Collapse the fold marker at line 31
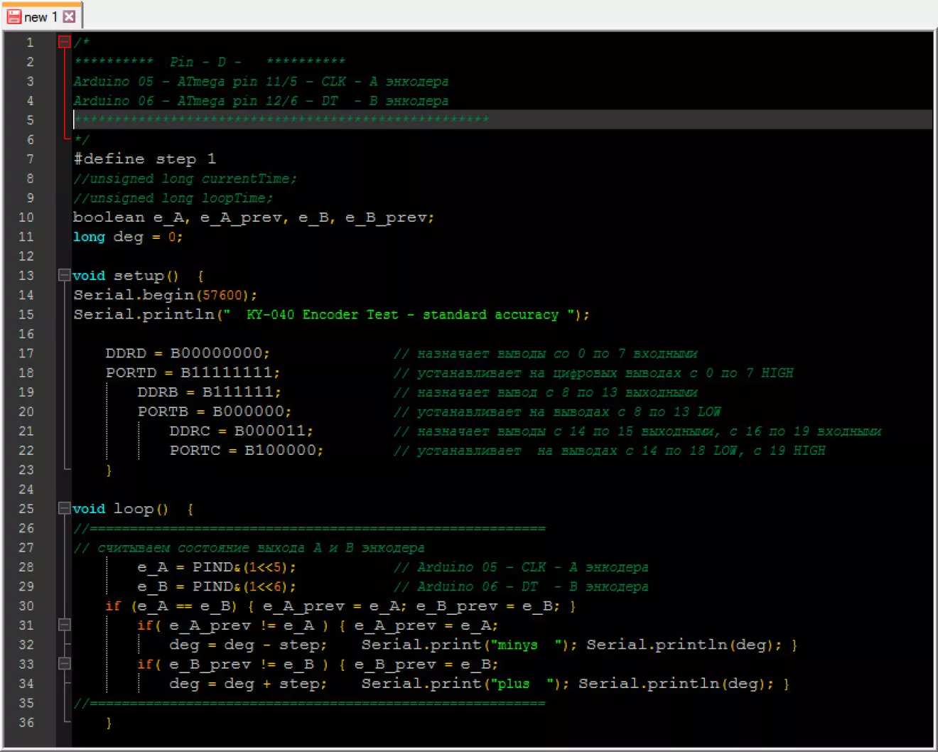938x752 pixels. point(64,625)
